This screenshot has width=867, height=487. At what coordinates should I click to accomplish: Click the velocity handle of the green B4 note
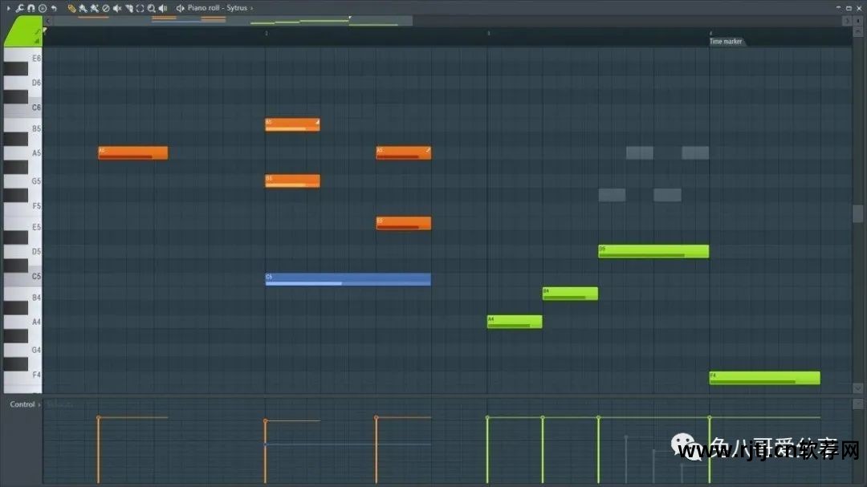pyautogui.click(x=543, y=417)
